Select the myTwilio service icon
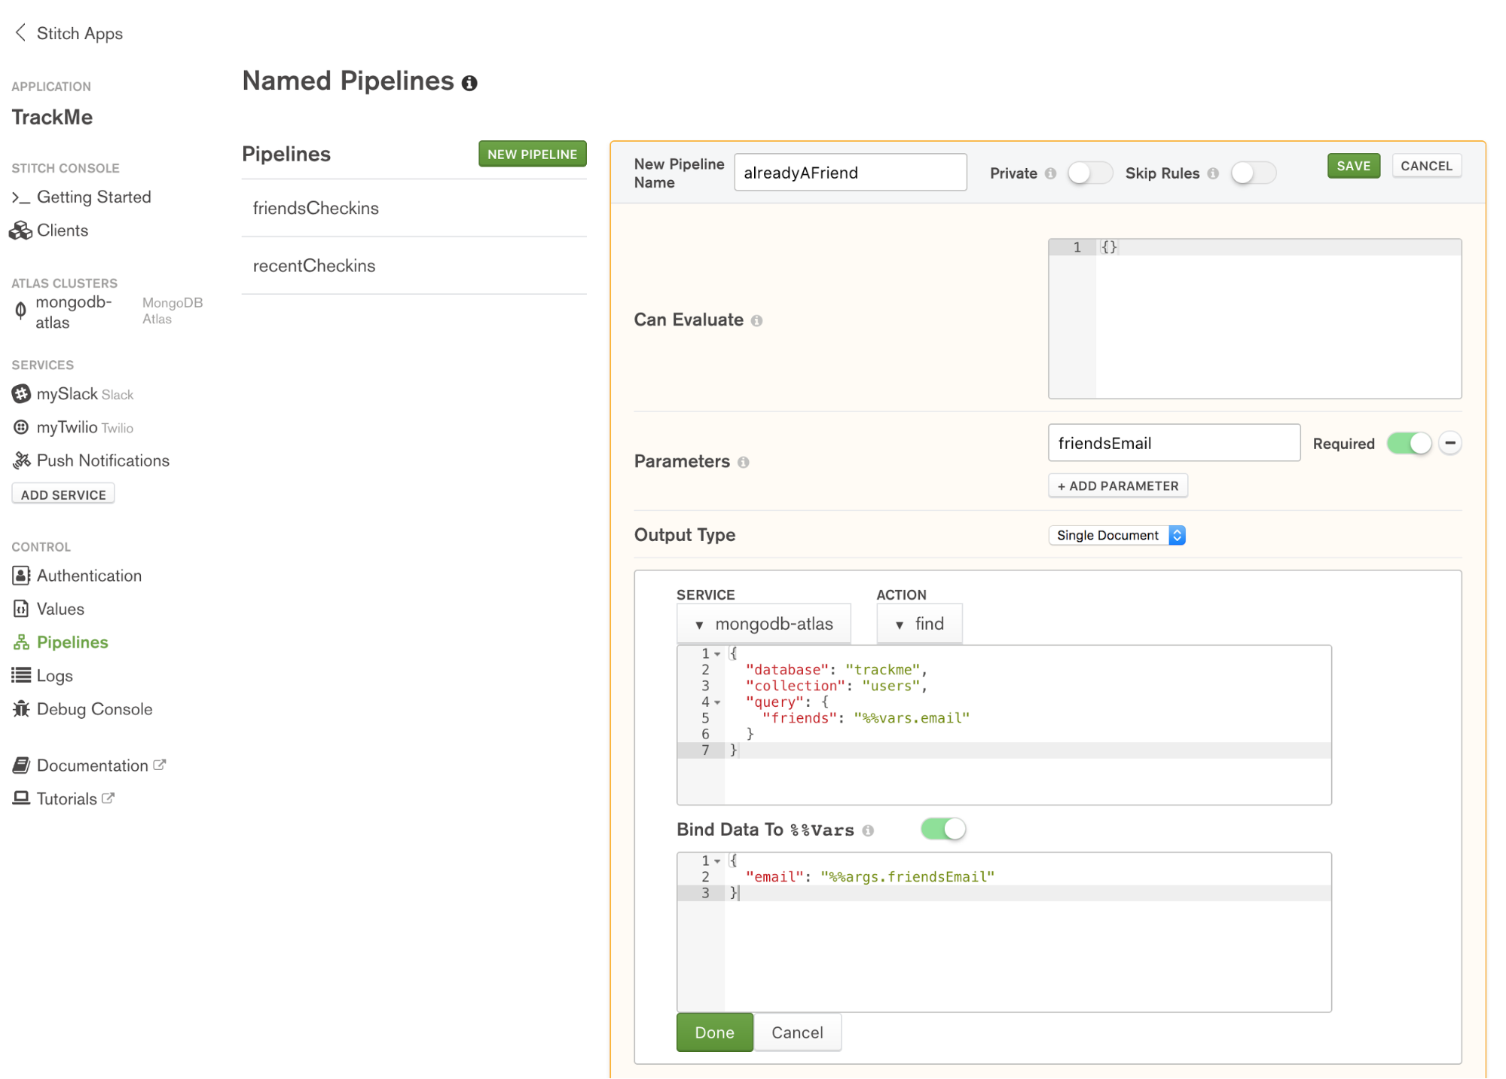Image resolution: width=1506 pixels, height=1079 pixels. (20, 427)
